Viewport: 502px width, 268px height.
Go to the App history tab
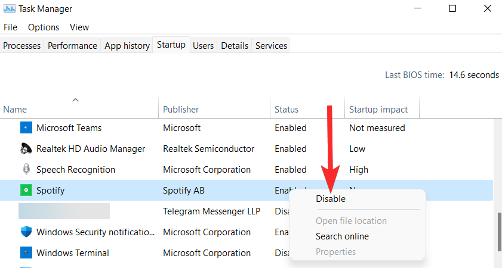[127, 46]
